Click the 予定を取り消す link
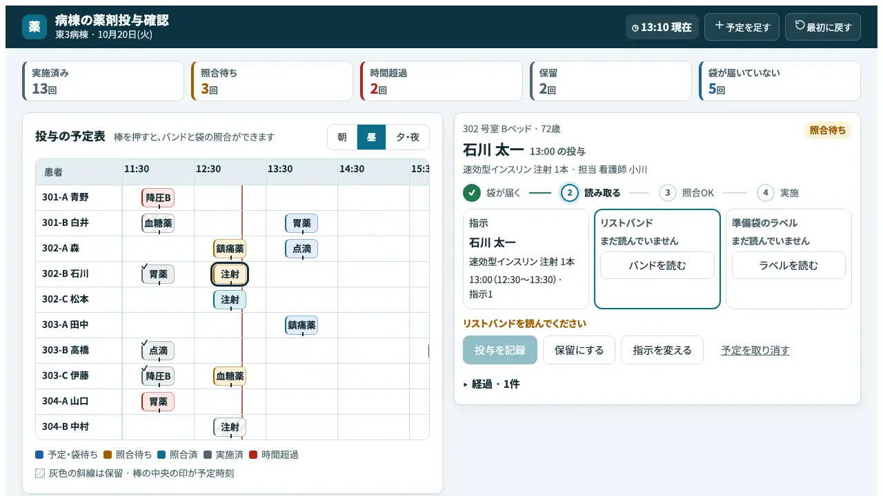The width and height of the screenshot is (883, 496). [755, 350]
